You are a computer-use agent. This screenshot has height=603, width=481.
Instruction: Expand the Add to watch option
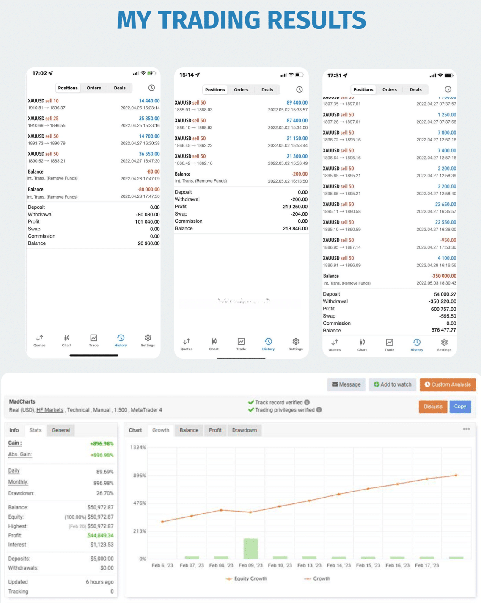click(392, 384)
